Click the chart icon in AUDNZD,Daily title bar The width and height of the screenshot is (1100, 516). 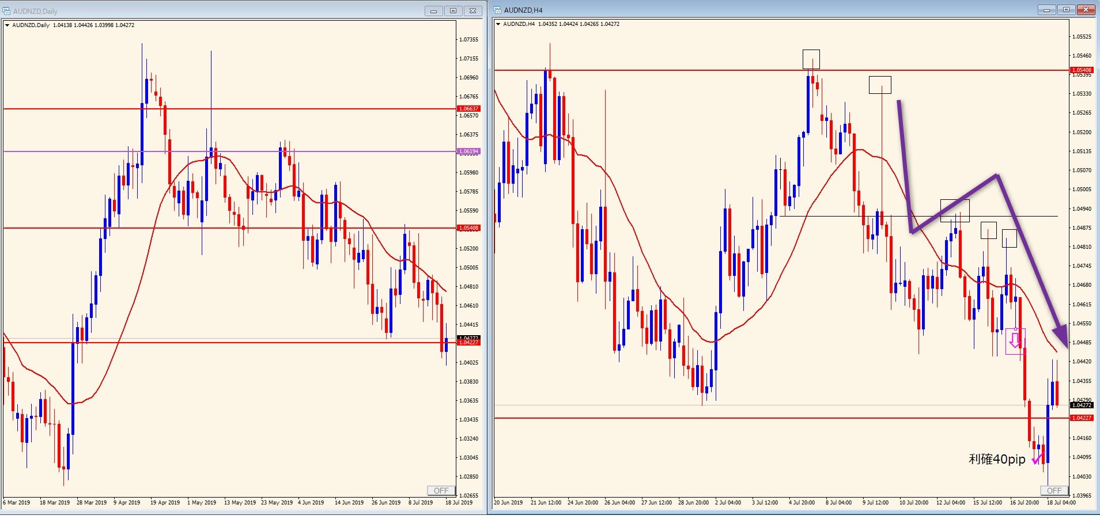(x=7, y=11)
